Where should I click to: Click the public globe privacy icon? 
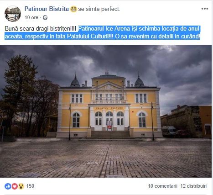coord(45,18)
